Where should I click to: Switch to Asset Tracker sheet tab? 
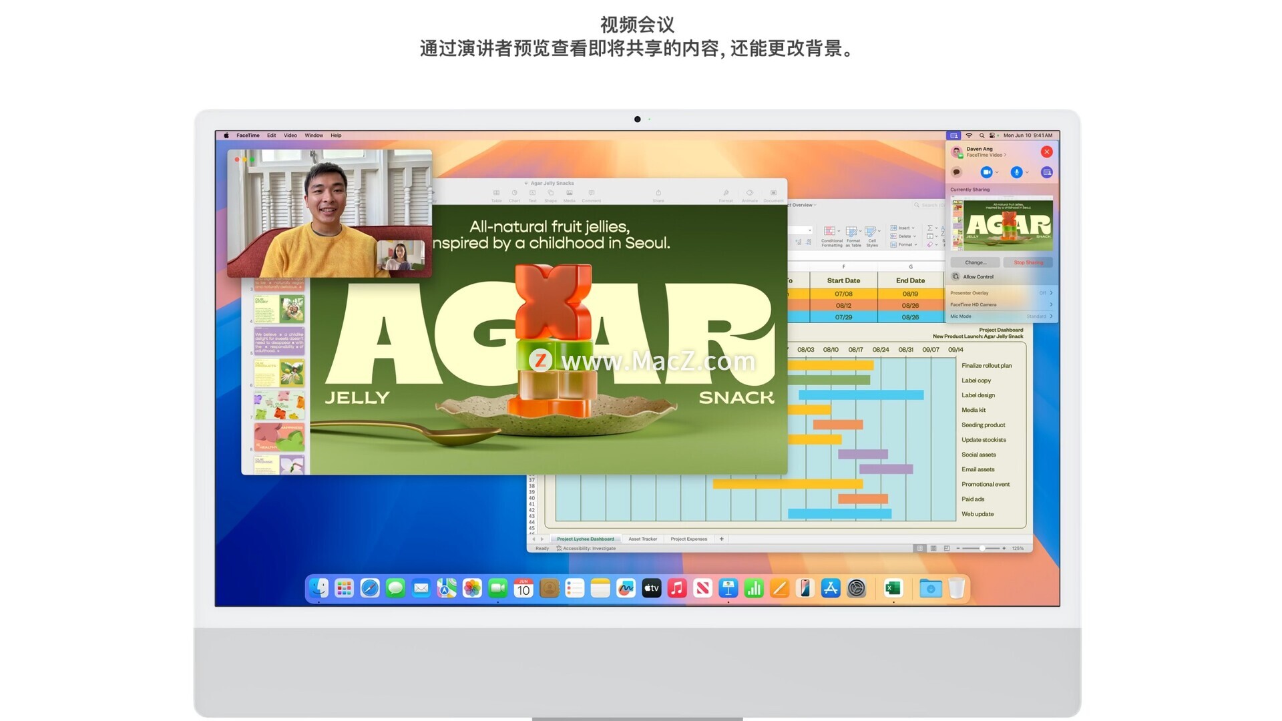[642, 539]
